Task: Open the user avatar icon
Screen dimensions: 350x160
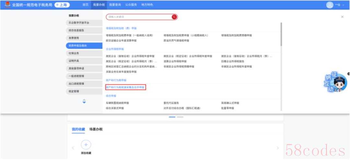Action: [330, 5]
